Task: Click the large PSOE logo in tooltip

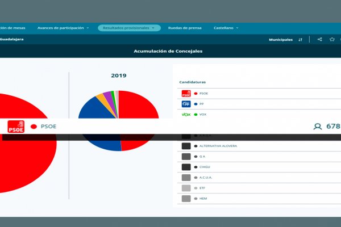Action: (16, 127)
